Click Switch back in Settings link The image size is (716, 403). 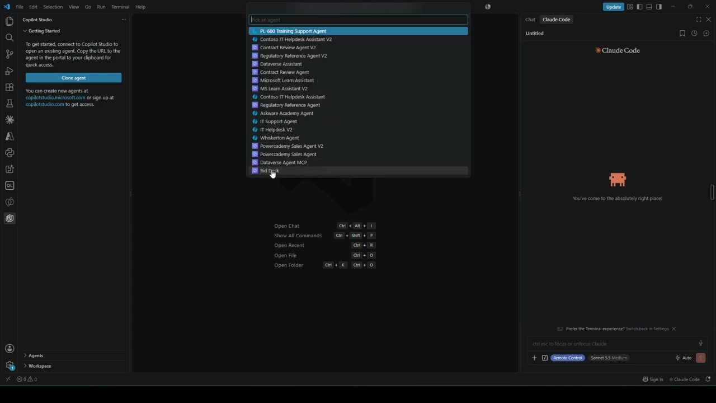[647, 329]
